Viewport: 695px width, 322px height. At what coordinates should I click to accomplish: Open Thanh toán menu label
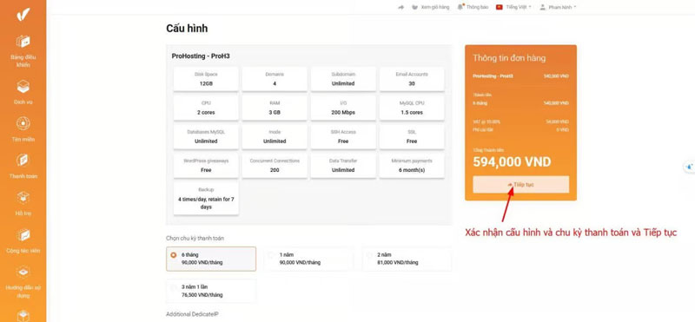23,176
